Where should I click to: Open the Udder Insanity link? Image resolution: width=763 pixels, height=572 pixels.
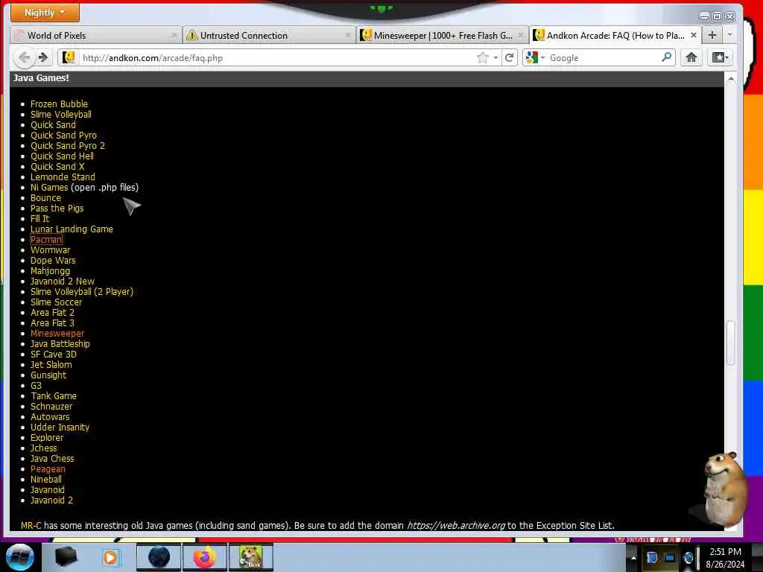(x=60, y=427)
